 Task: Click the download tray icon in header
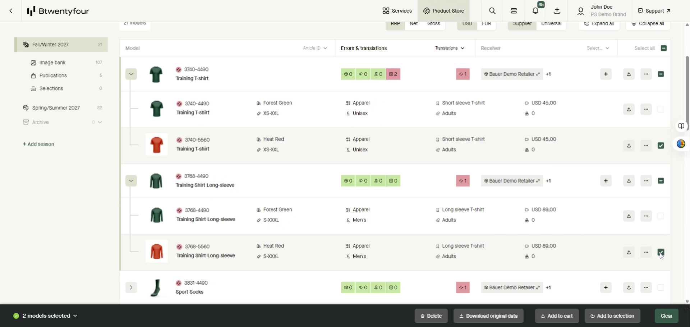click(557, 11)
